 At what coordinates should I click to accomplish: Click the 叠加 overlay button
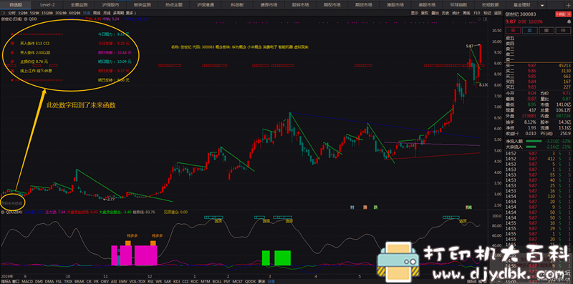[x=435, y=13]
